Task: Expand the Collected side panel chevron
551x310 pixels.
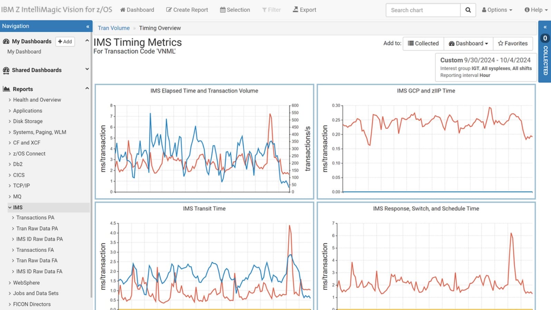Action: pos(545,27)
